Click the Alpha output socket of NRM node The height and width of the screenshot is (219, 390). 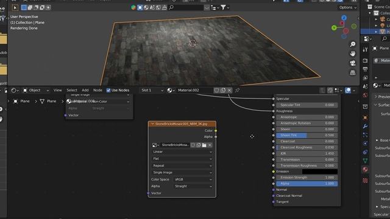(x=216, y=137)
